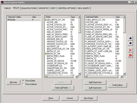Click key icon beside ABS_BIRTH_DT_TM field
The width and height of the screenshot is (137, 103).
tap(46, 20)
